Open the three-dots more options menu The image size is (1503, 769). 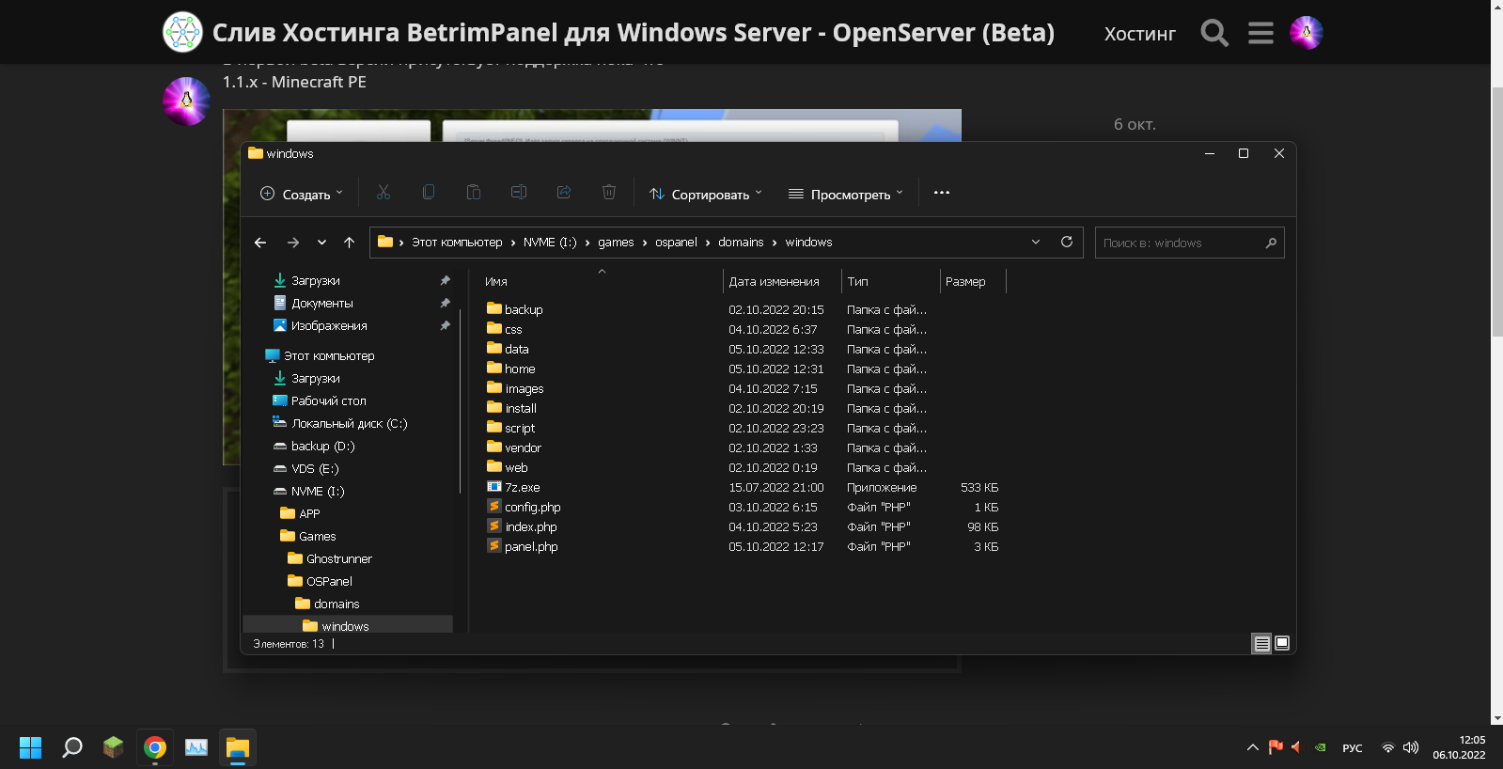(942, 193)
